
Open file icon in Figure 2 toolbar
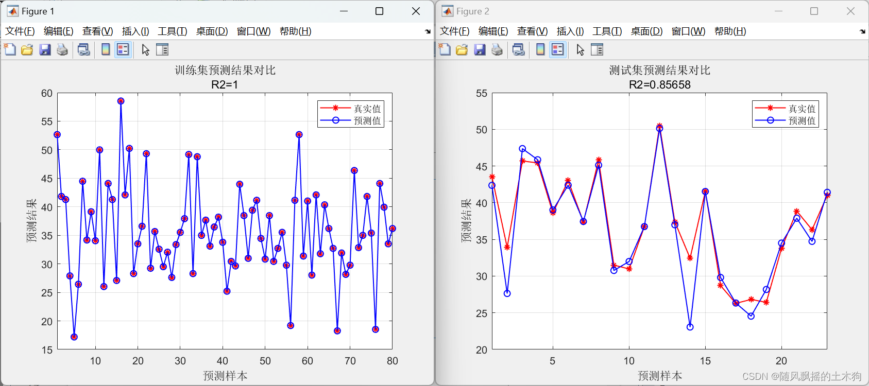462,49
